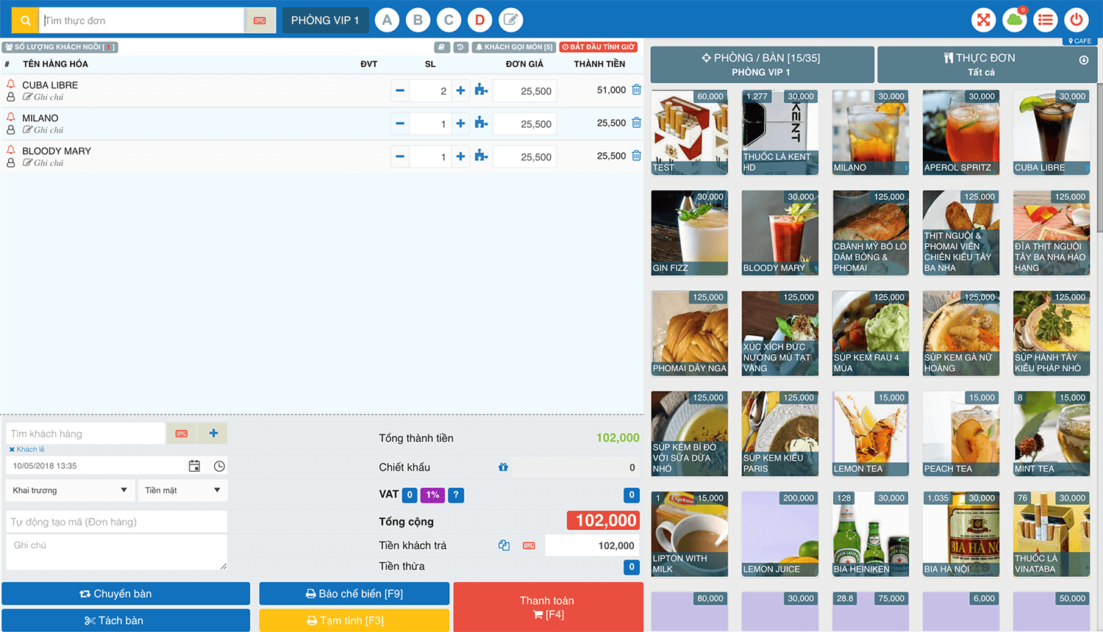Click in the Tìm khách hàng field
1103x632 pixels.
tap(85, 434)
